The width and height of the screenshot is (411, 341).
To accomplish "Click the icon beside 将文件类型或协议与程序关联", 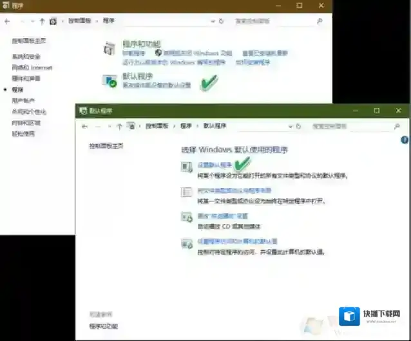I will [x=187, y=192].
